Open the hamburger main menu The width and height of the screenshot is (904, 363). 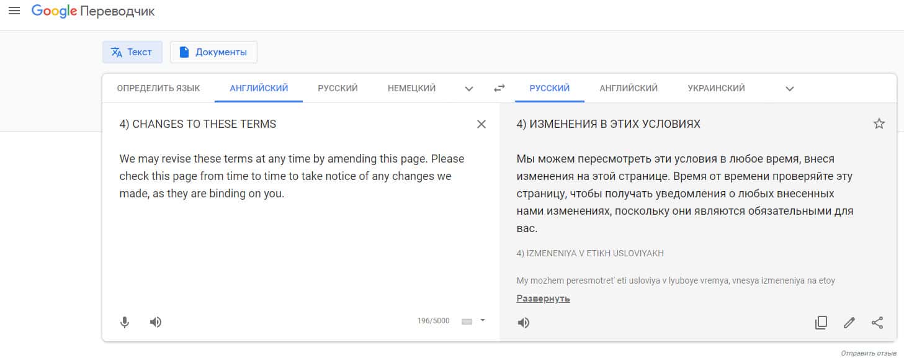click(x=14, y=11)
